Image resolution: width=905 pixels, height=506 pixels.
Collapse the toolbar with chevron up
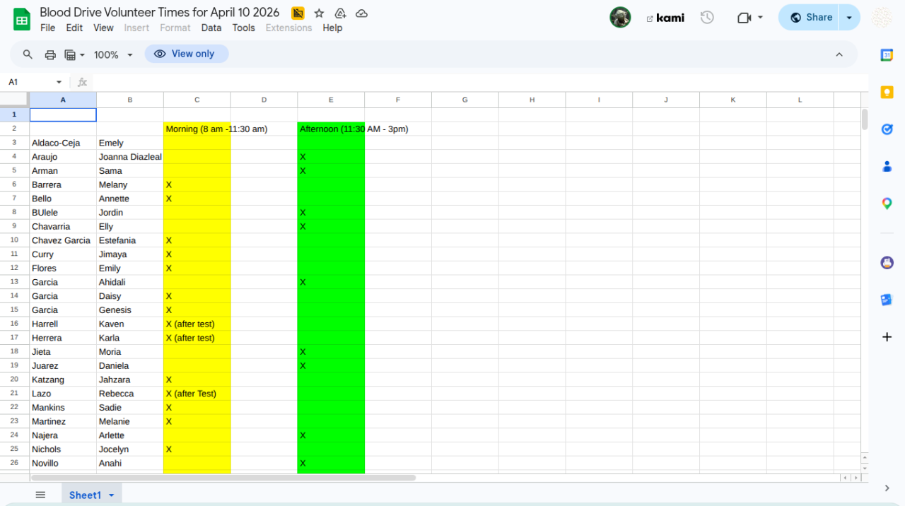click(x=839, y=54)
